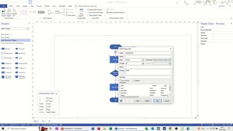The width and height of the screenshot is (233, 131).
Task: Click the Prompt text box
Action: coord(148,72)
